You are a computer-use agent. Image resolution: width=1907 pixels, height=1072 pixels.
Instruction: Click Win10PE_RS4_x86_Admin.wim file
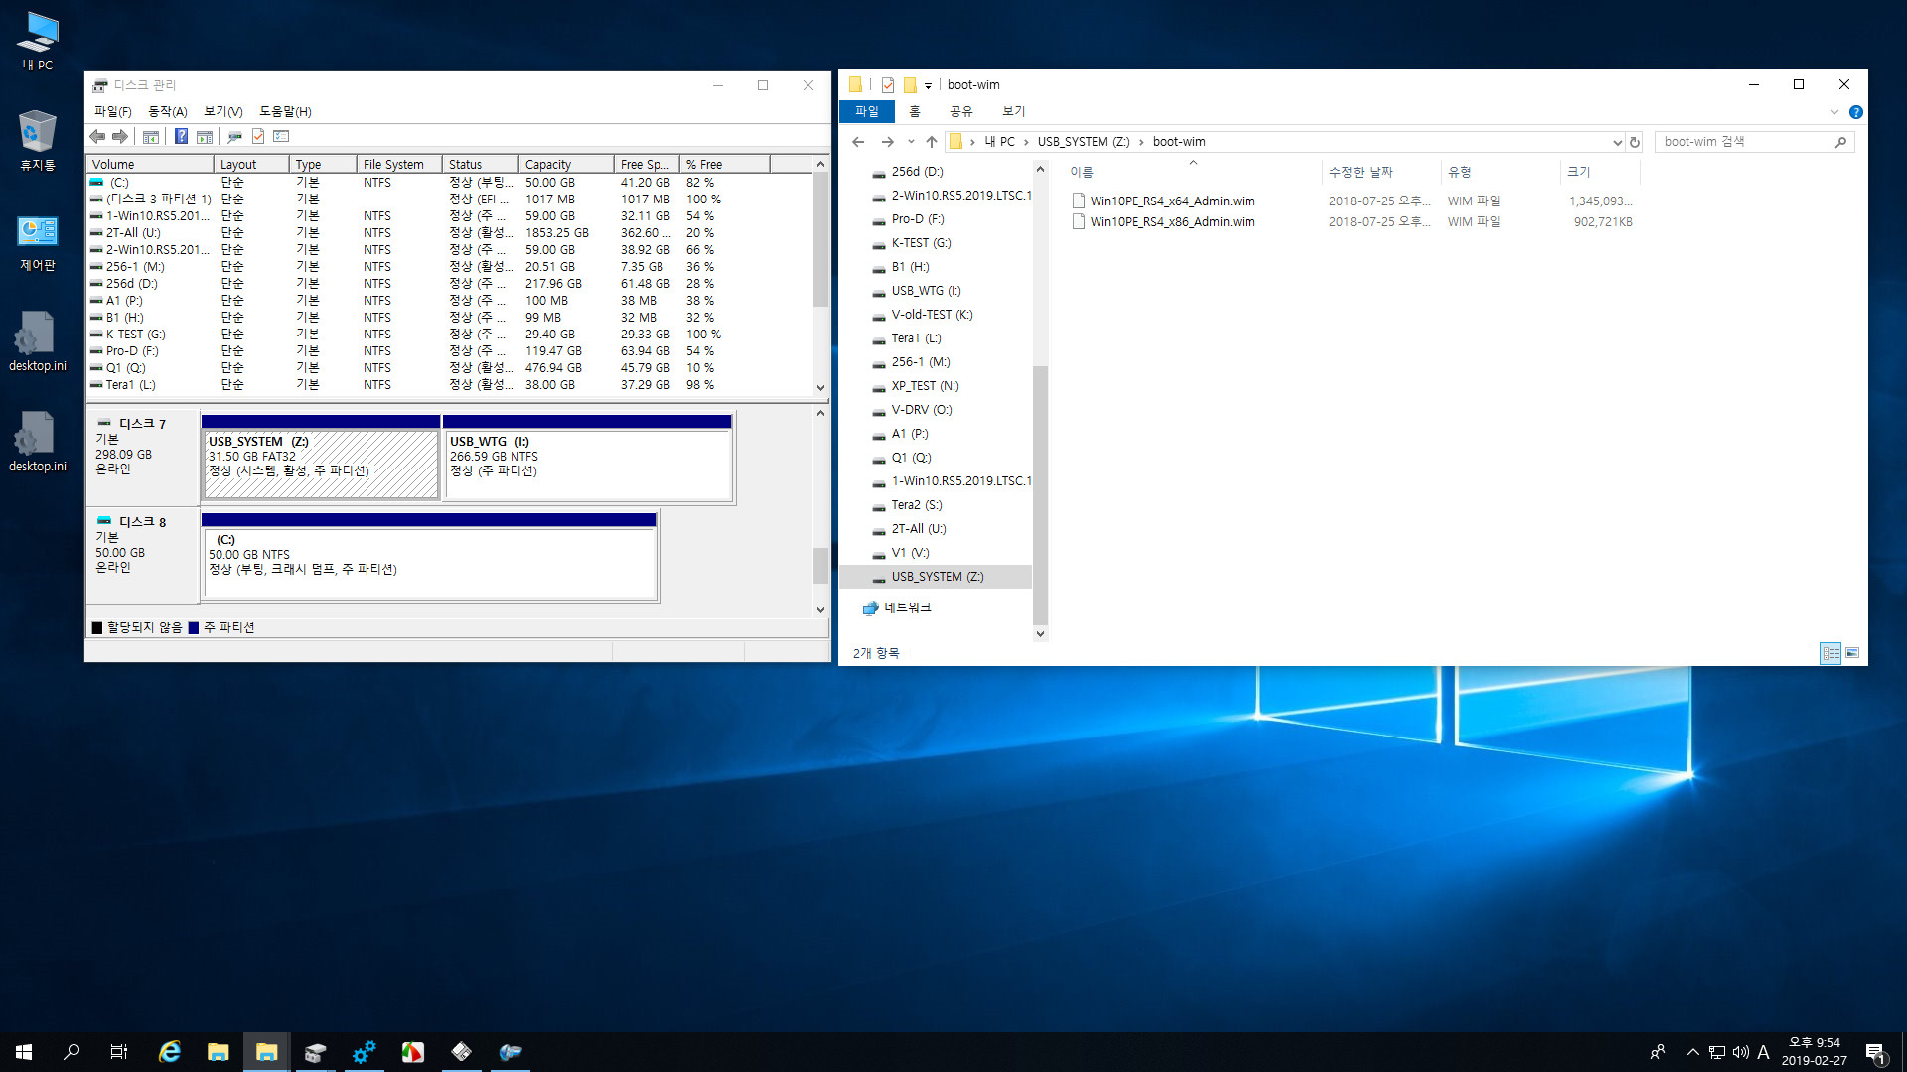pos(1172,221)
